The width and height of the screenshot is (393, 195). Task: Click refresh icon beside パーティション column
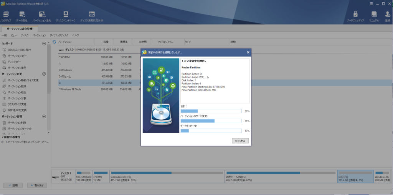pos(54,42)
